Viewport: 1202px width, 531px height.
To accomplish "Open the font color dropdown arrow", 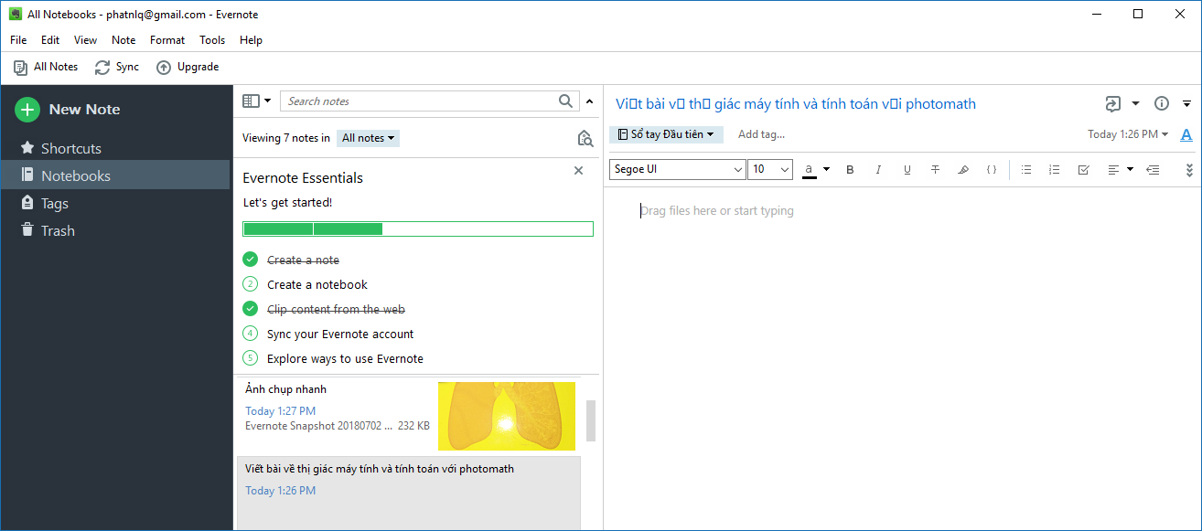I will coord(827,169).
